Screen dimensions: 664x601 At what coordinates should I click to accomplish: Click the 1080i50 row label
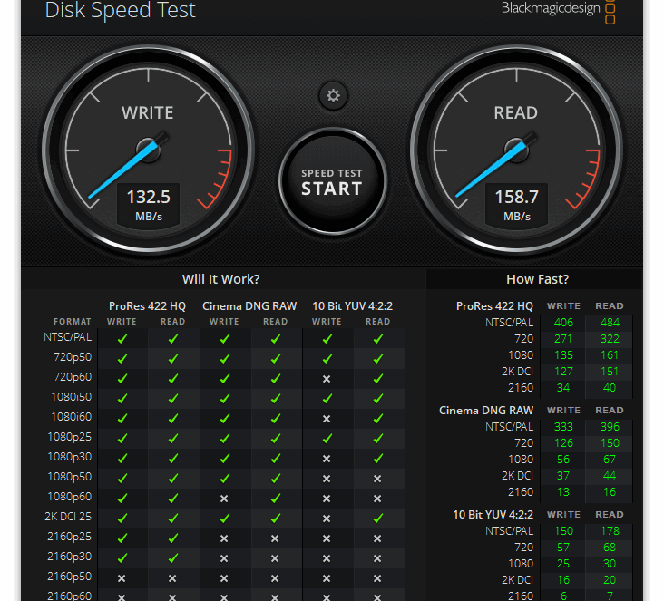(x=71, y=397)
